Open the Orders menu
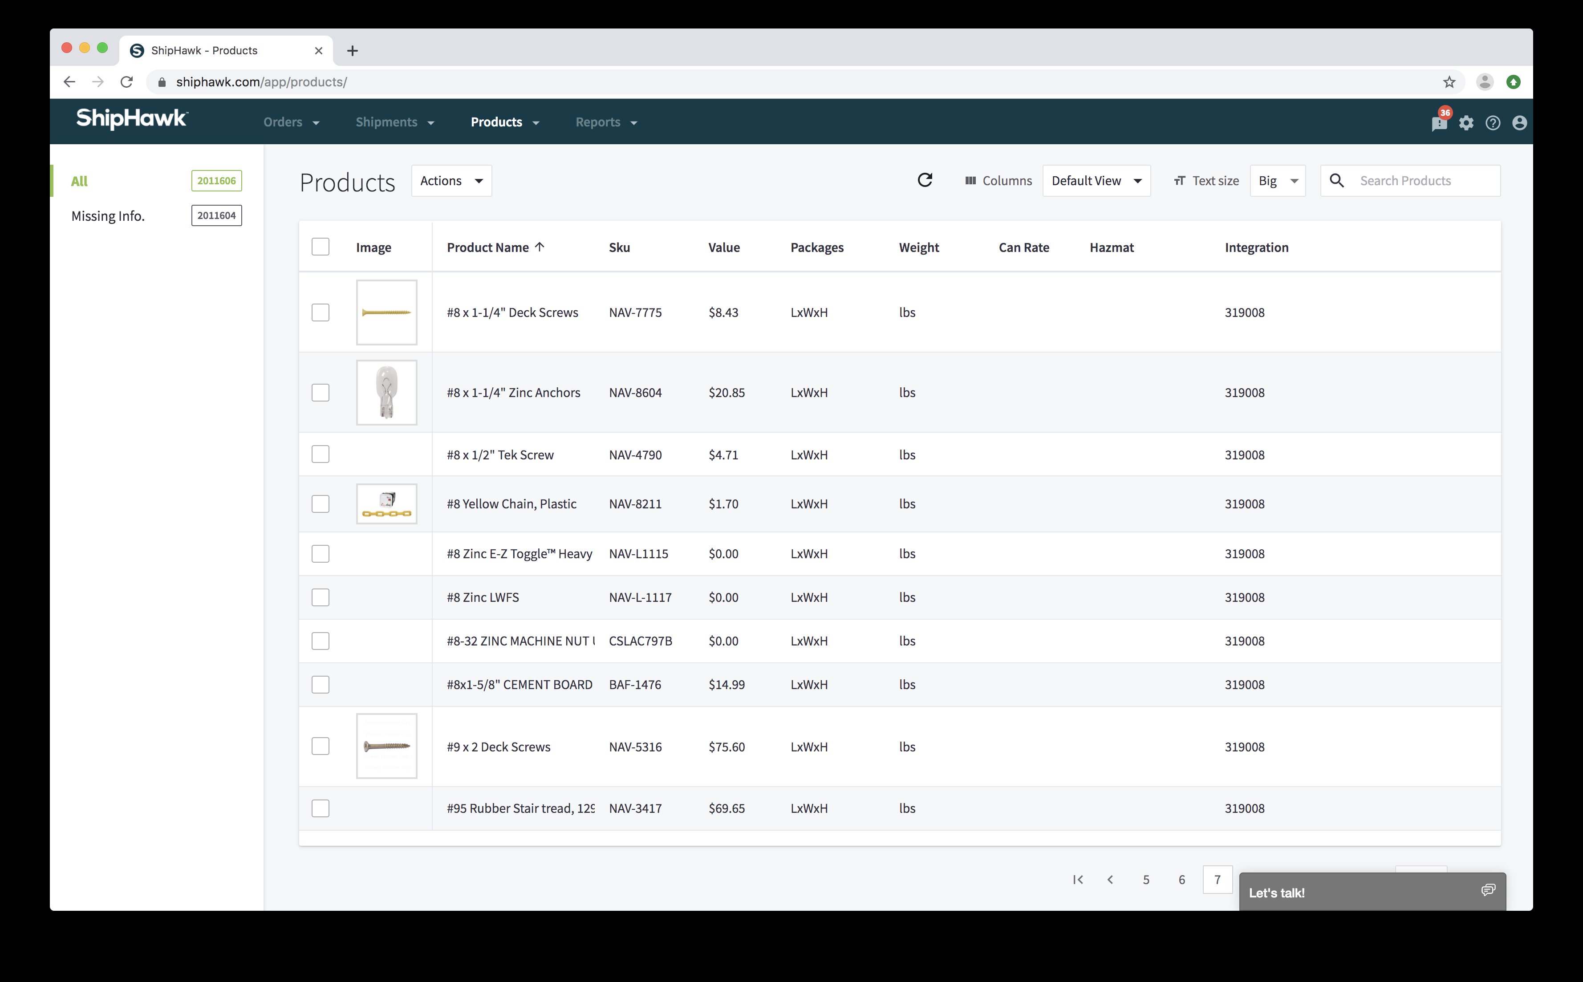The image size is (1583, 982). 291,122
